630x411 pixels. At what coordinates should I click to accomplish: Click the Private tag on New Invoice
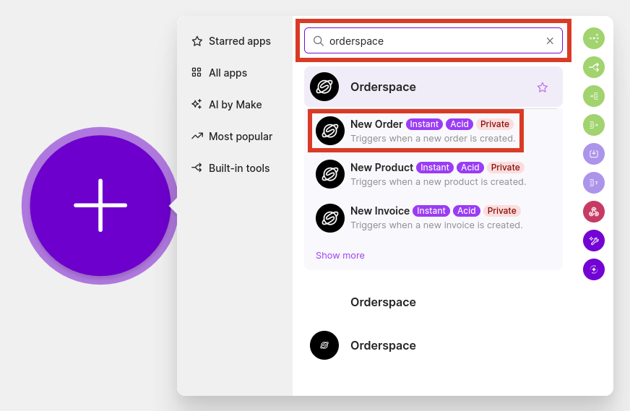click(x=502, y=211)
